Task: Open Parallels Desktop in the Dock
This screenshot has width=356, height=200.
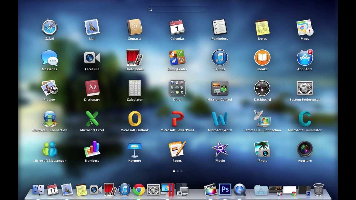Action: tap(168, 190)
